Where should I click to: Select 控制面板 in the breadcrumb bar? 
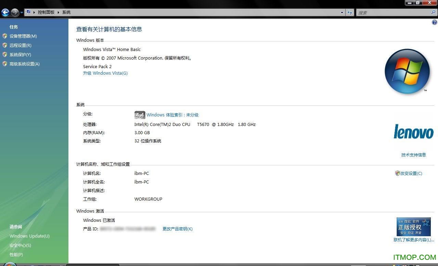(x=46, y=12)
